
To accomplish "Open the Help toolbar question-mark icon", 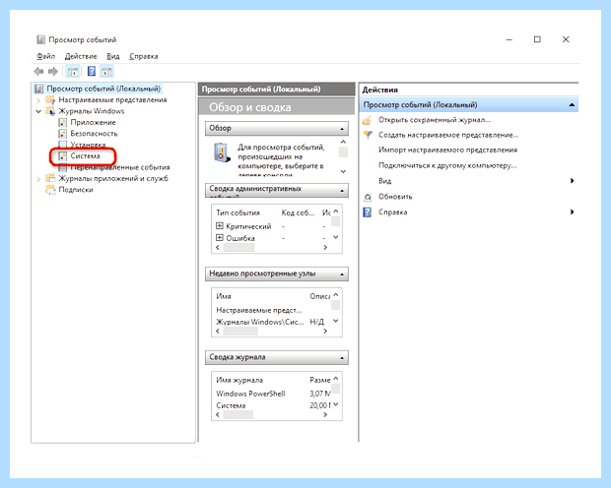I will pyautogui.click(x=92, y=71).
